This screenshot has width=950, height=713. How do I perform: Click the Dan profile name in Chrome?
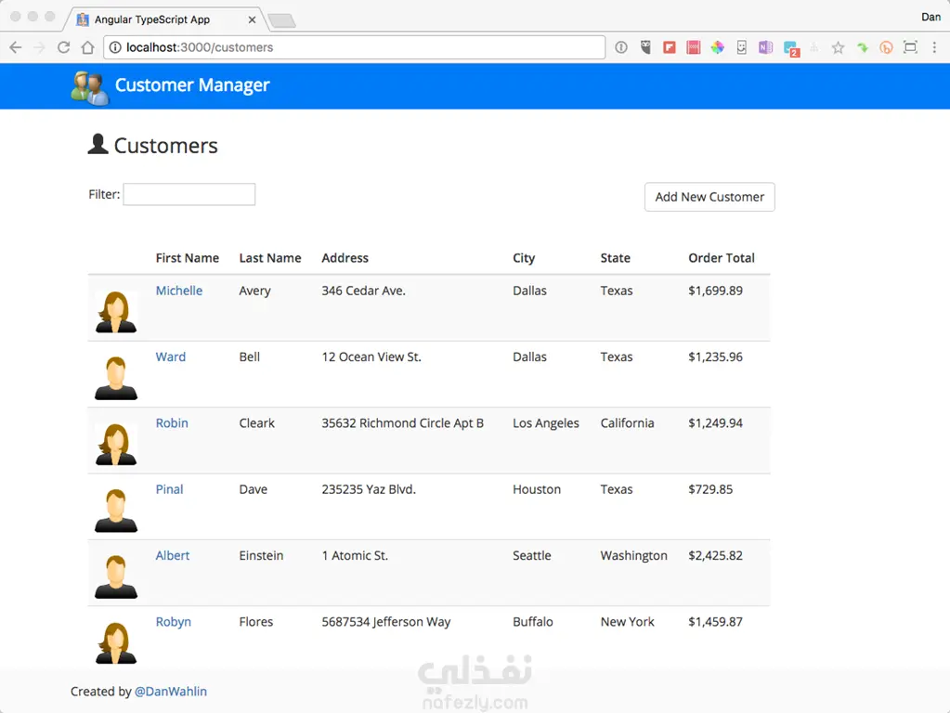tap(930, 17)
